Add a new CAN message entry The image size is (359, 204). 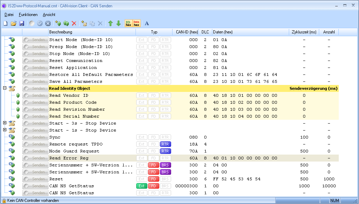pyautogui.click(x=58, y=23)
